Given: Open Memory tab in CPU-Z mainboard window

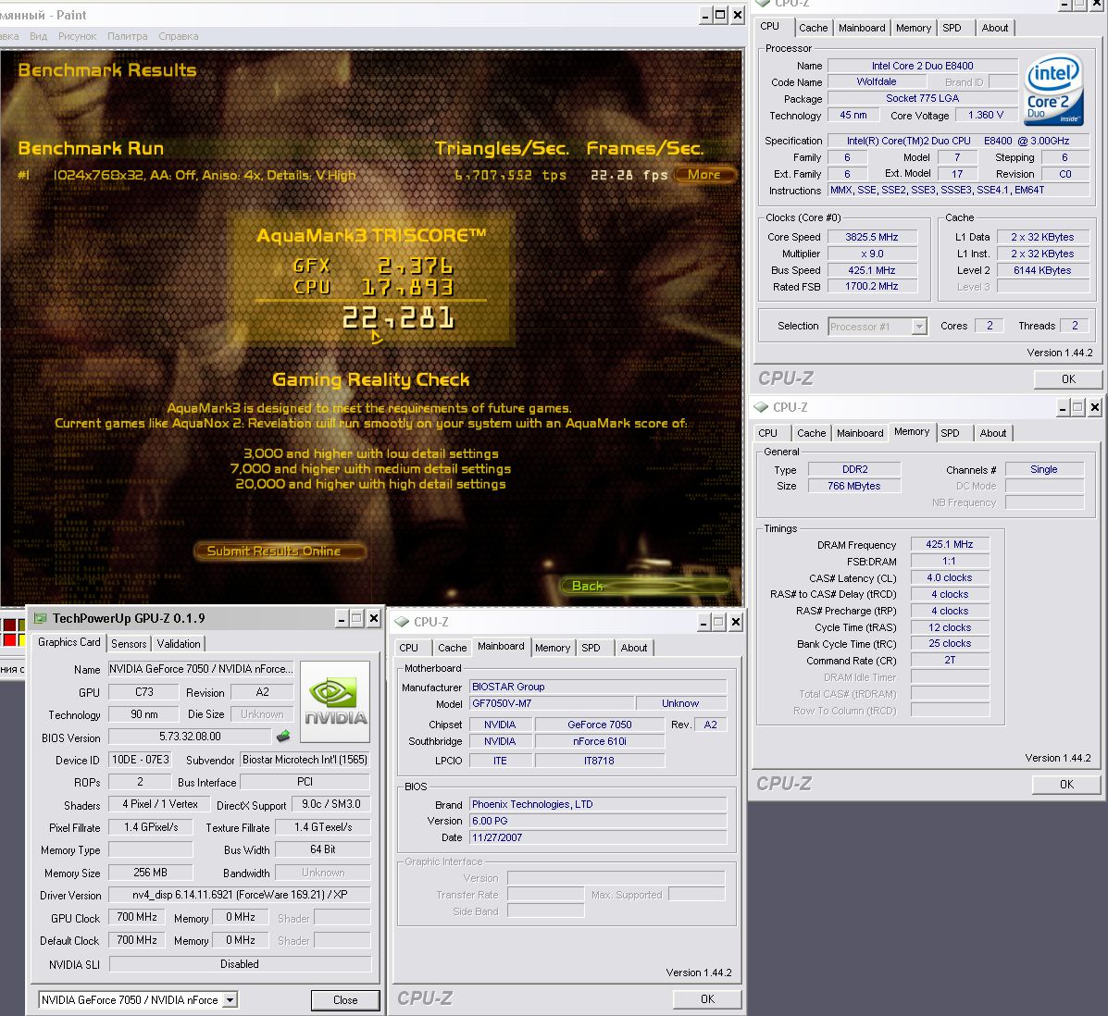Looking at the screenshot, I should click(x=553, y=648).
